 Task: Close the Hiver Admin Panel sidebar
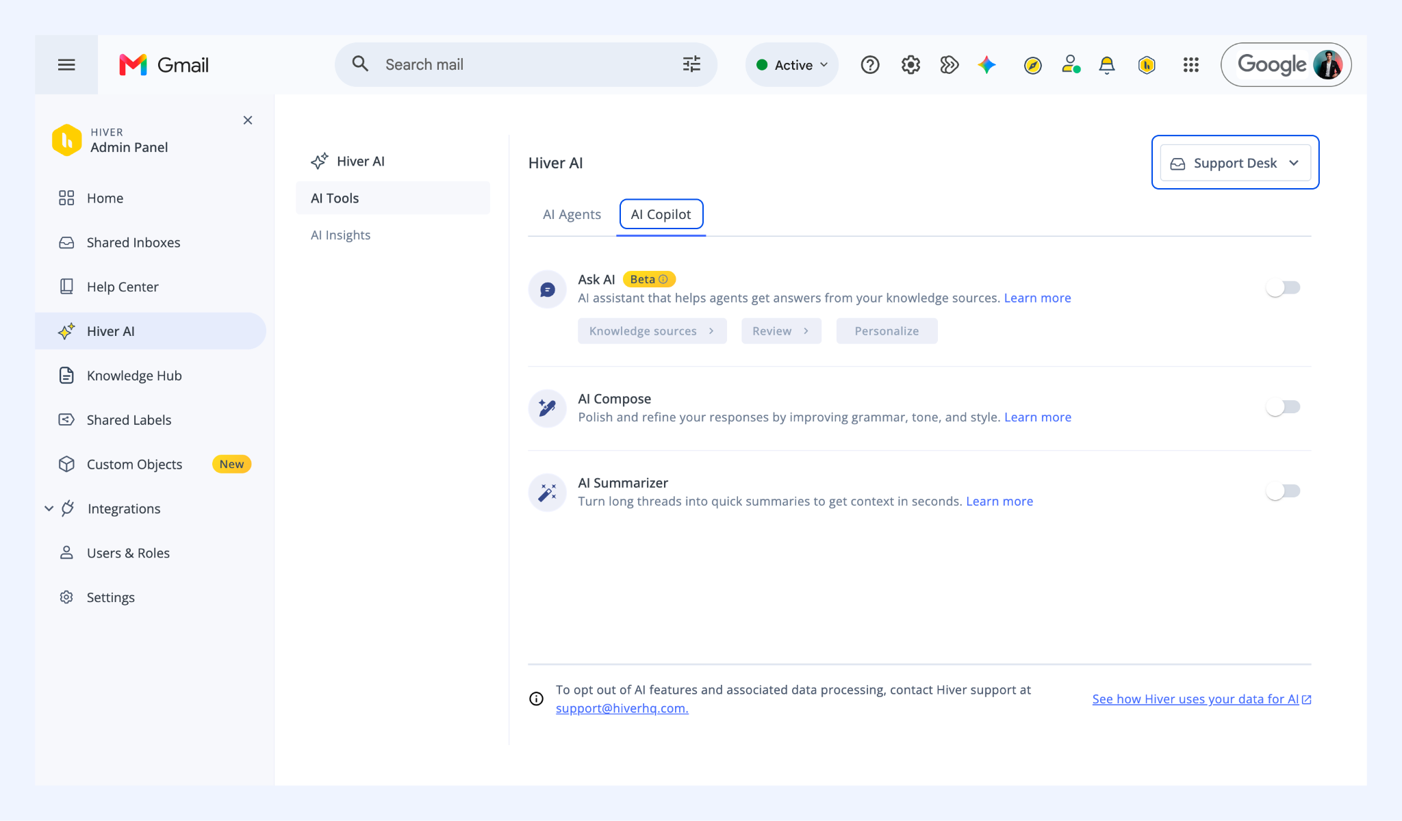pos(248,120)
